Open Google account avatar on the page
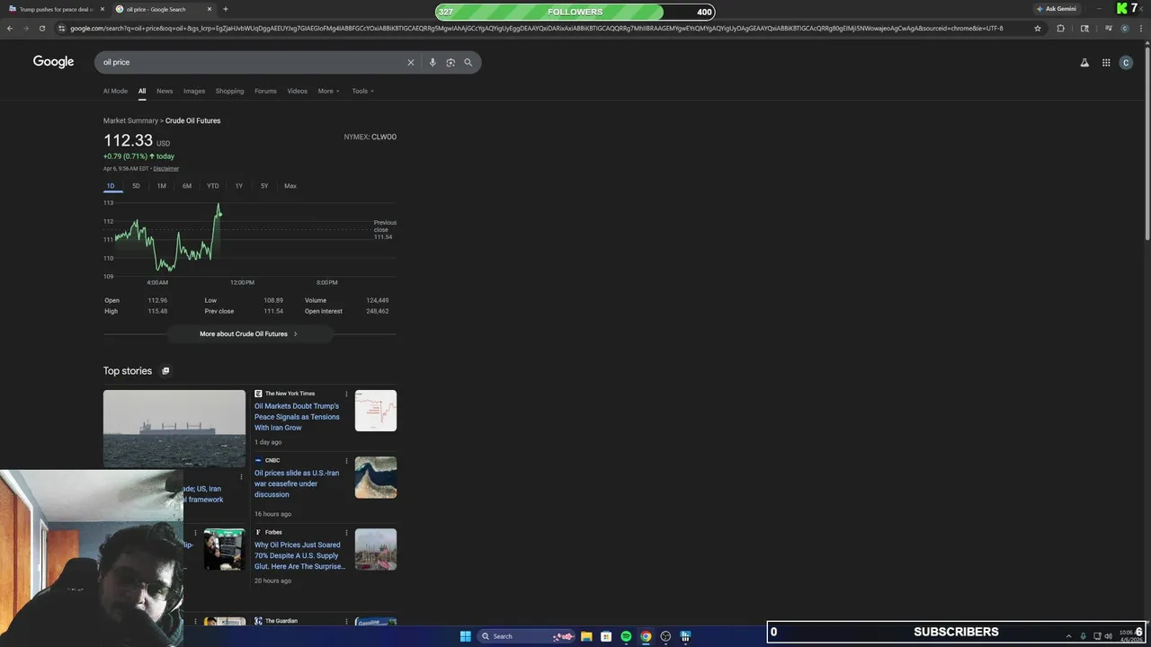The image size is (1151, 647). 1126,63
